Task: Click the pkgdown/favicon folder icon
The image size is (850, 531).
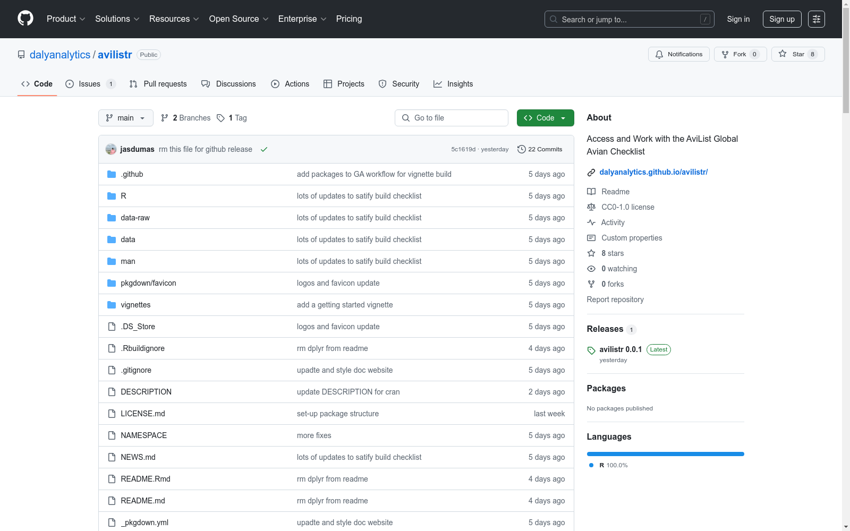Action: click(x=112, y=283)
